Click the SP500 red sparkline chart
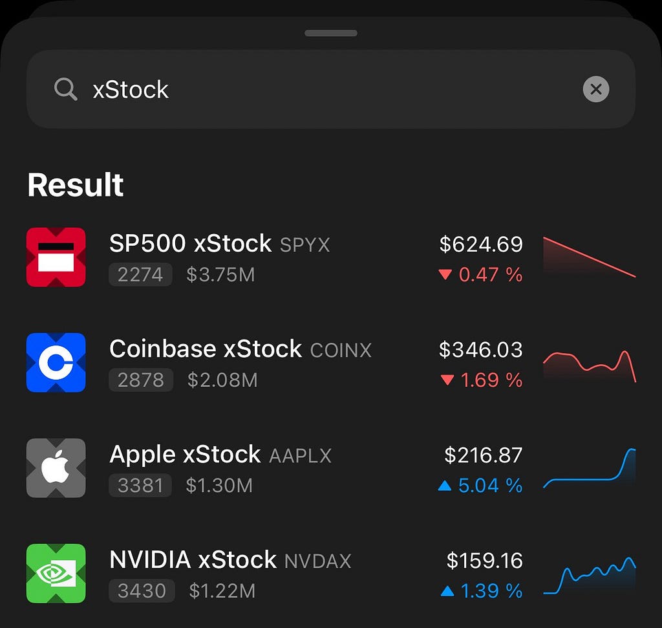This screenshot has height=628, width=662. coord(590,256)
